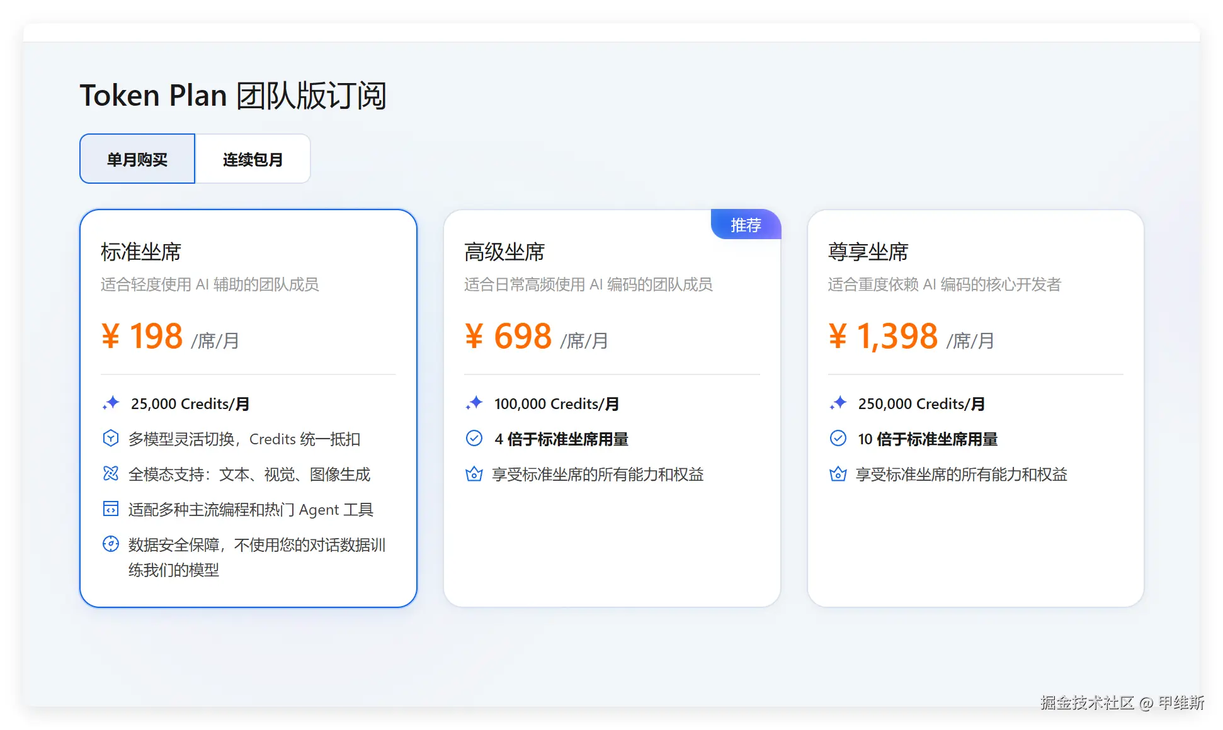Click sparkle icon beside 250,000 Credits

(x=838, y=403)
